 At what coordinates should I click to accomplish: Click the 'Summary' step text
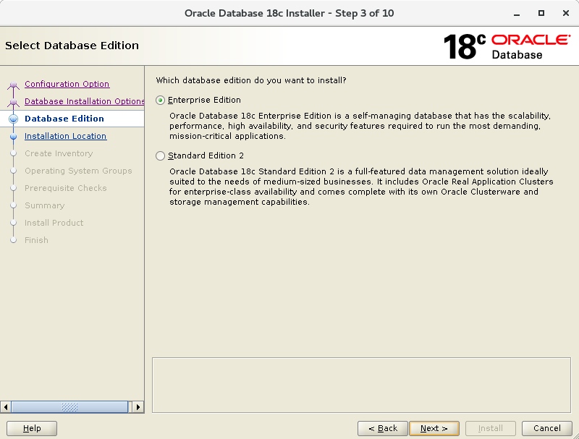45,205
